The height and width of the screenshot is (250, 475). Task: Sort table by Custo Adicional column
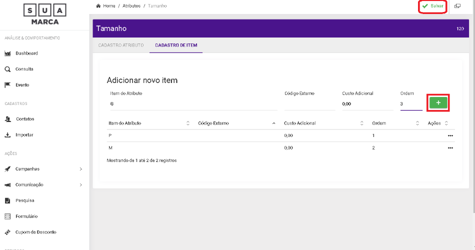[x=361, y=123]
